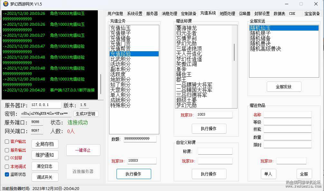Screen dimensions: 324x191
Task: Click the red 一键停止 button
Action: coord(83,150)
